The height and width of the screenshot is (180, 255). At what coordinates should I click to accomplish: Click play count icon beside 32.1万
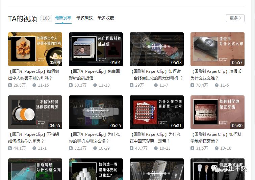coord(71,148)
